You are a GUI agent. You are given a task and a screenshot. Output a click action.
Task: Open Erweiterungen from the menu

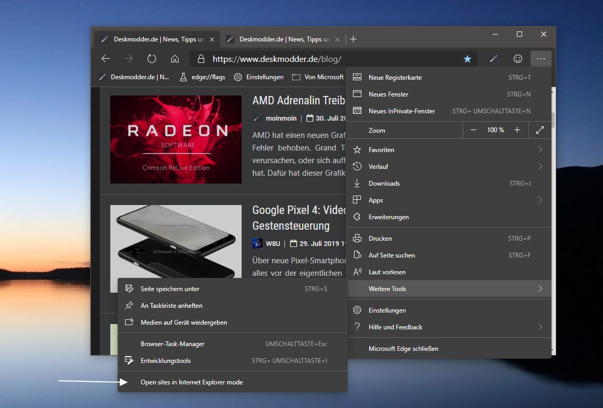pyautogui.click(x=449, y=217)
